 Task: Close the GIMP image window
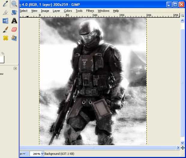pyautogui.click(x=181, y=5)
